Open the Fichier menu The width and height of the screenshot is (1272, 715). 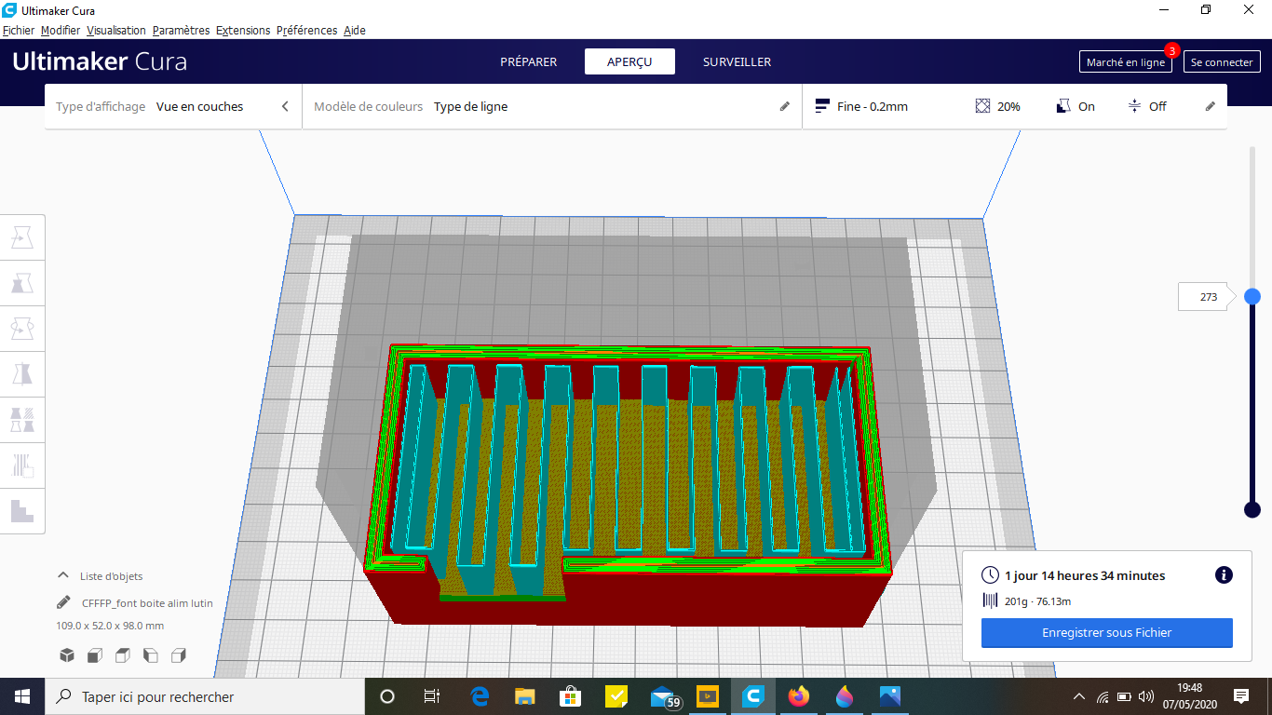click(x=19, y=30)
